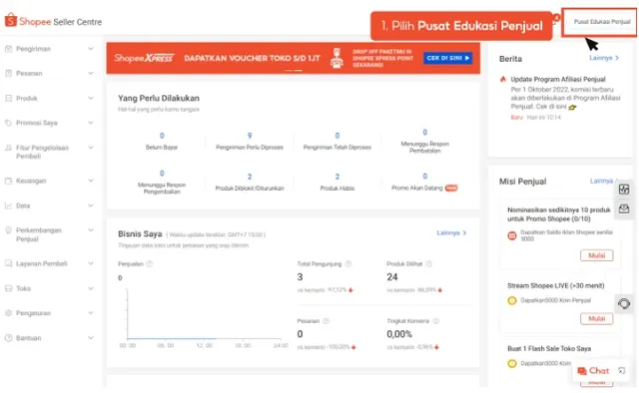Screen dimensions: 639x393
Task: Click Mulai for Promo Shopee nomination
Action: click(597, 255)
